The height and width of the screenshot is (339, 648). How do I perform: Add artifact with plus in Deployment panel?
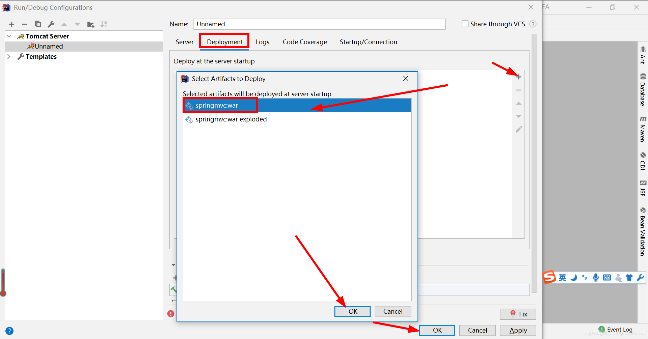tap(519, 77)
